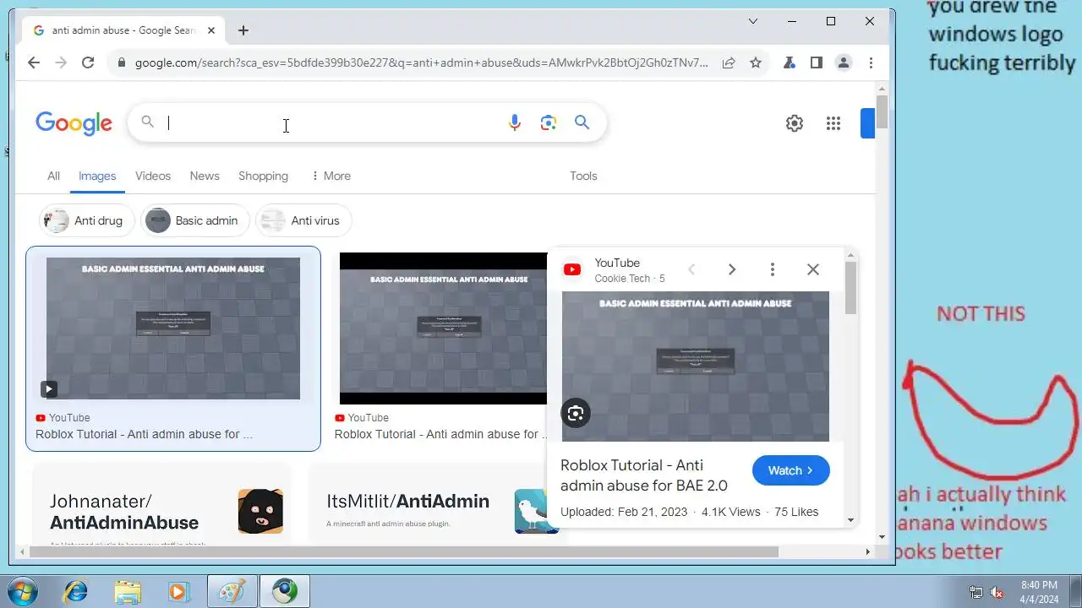Open the News tab
Image resolution: width=1082 pixels, height=608 pixels.
(205, 176)
